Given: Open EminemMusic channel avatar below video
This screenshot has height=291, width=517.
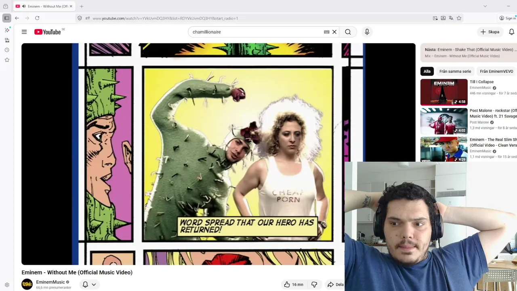Looking at the screenshot, I should pos(27,284).
